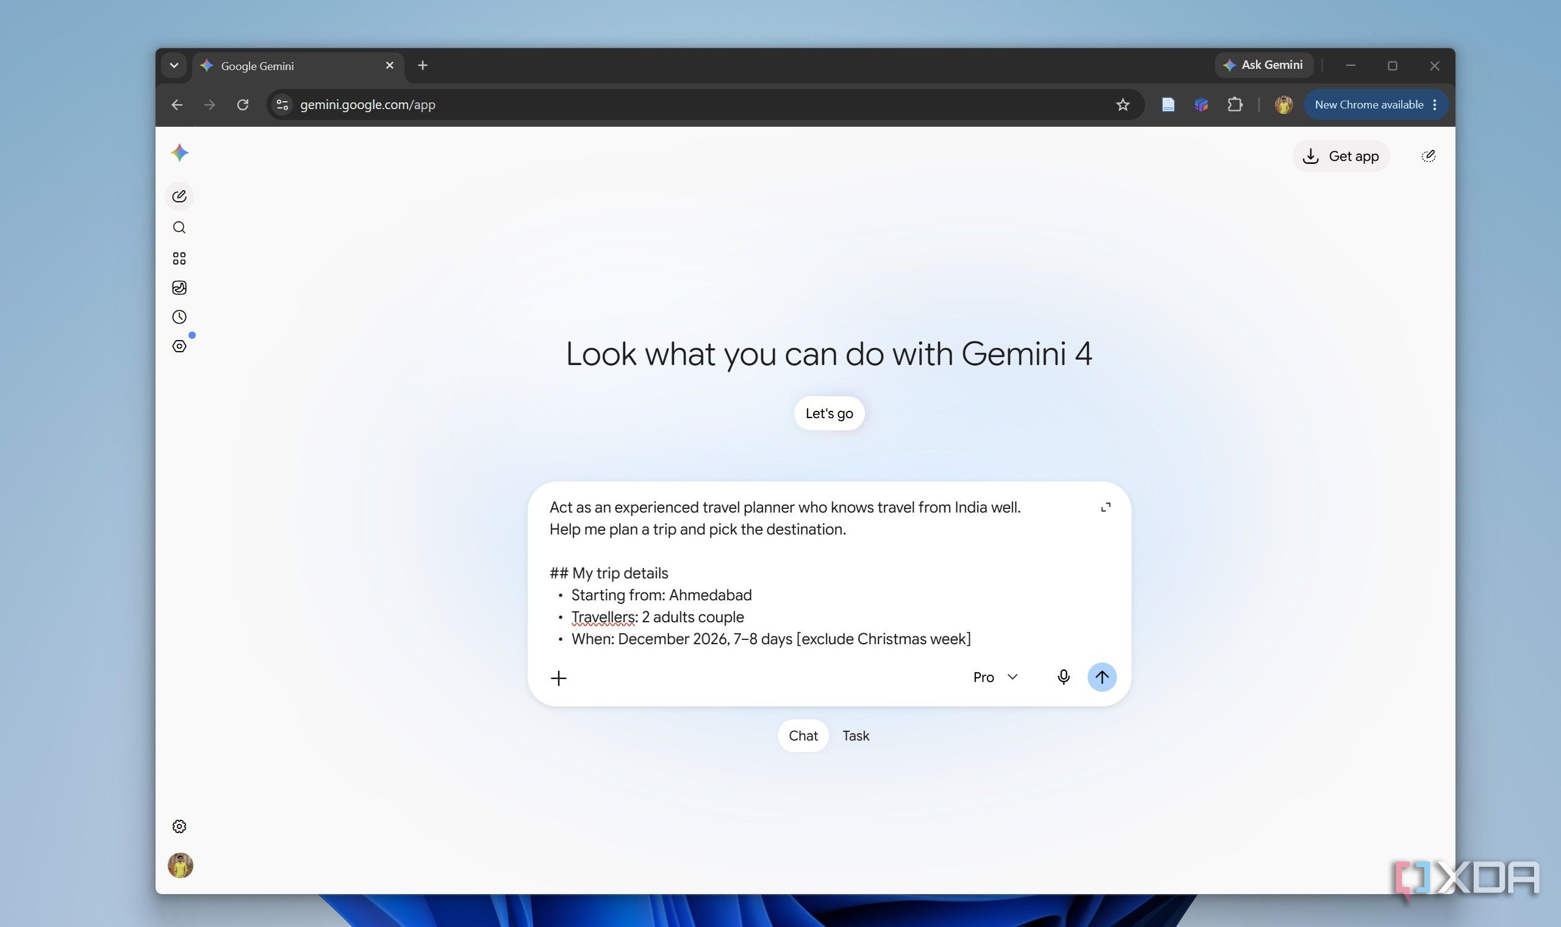This screenshot has width=1561, height=927.
Task: Reload the page
Action: [243, 105]
